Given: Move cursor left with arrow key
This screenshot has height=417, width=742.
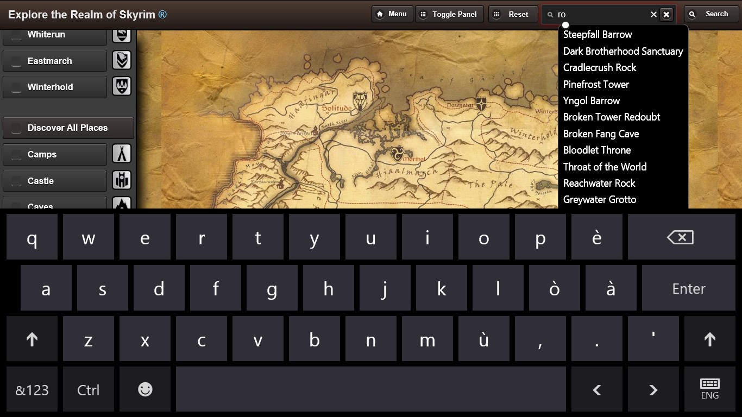Looking at the screenshot, I should 597,389.
